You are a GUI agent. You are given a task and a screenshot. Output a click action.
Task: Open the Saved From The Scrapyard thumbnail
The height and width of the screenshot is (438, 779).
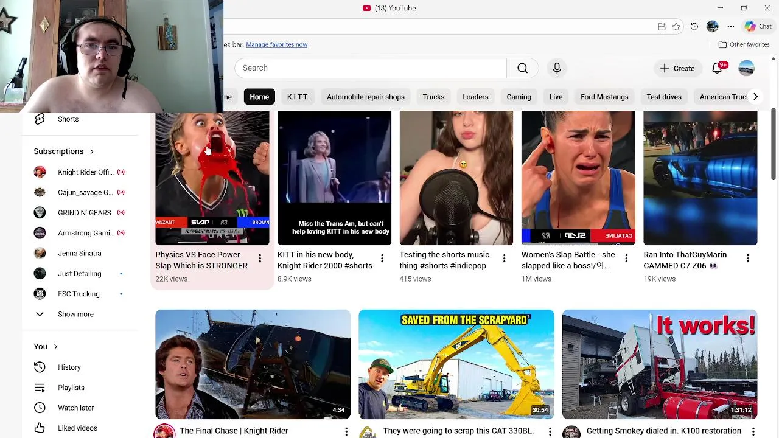click(456, 364)
